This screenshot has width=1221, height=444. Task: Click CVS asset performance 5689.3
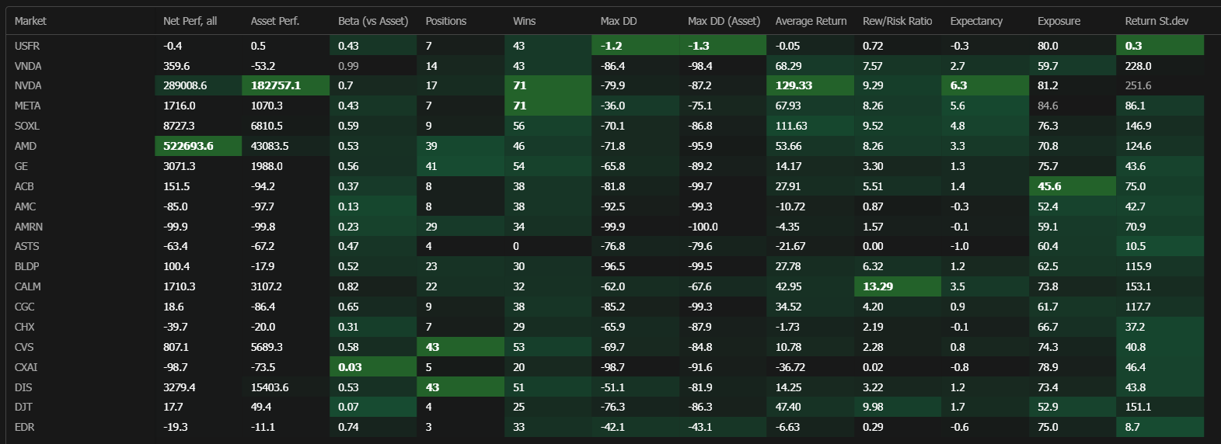pos(267,347)
